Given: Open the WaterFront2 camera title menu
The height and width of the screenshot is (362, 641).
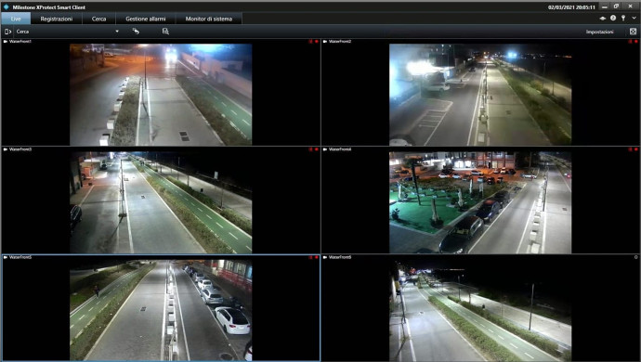Looking at the screenshot, I should click(340, 41).
